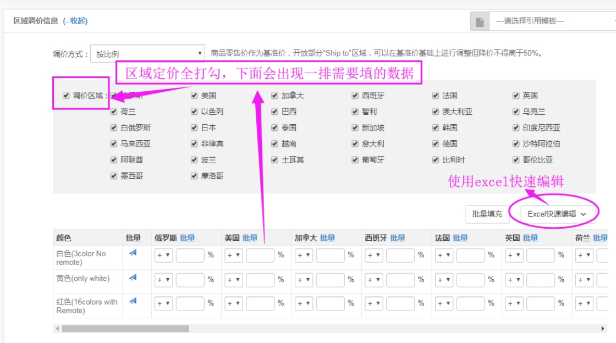Click 批量 link beside 加拿大 header

[328, 238]
